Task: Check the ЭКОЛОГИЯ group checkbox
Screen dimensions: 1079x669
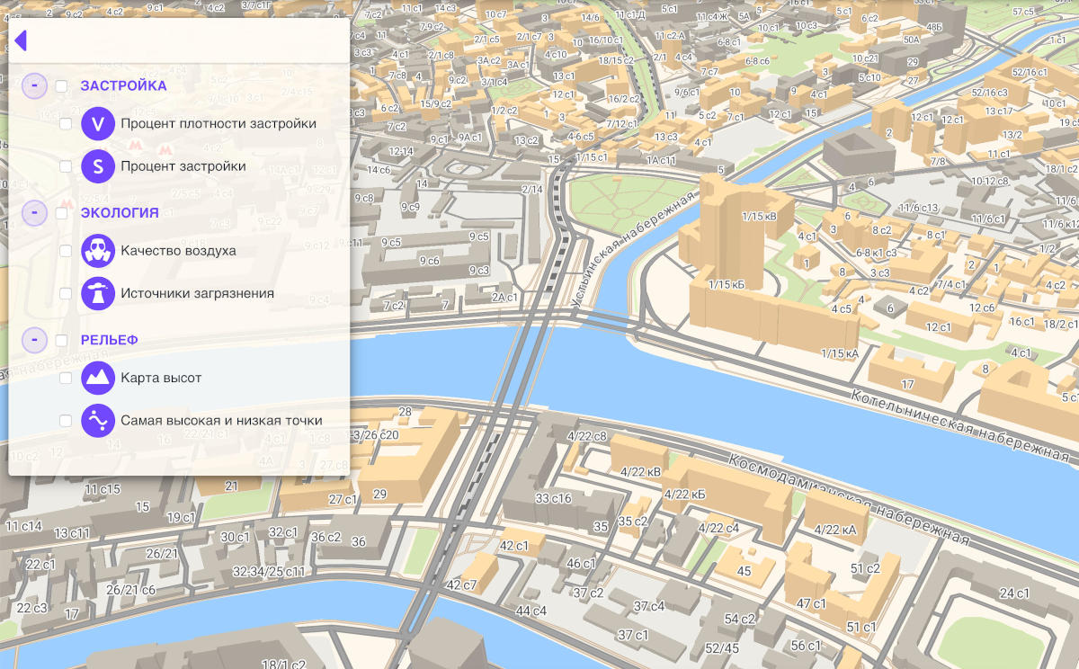Action: click(x=61, y=213)
